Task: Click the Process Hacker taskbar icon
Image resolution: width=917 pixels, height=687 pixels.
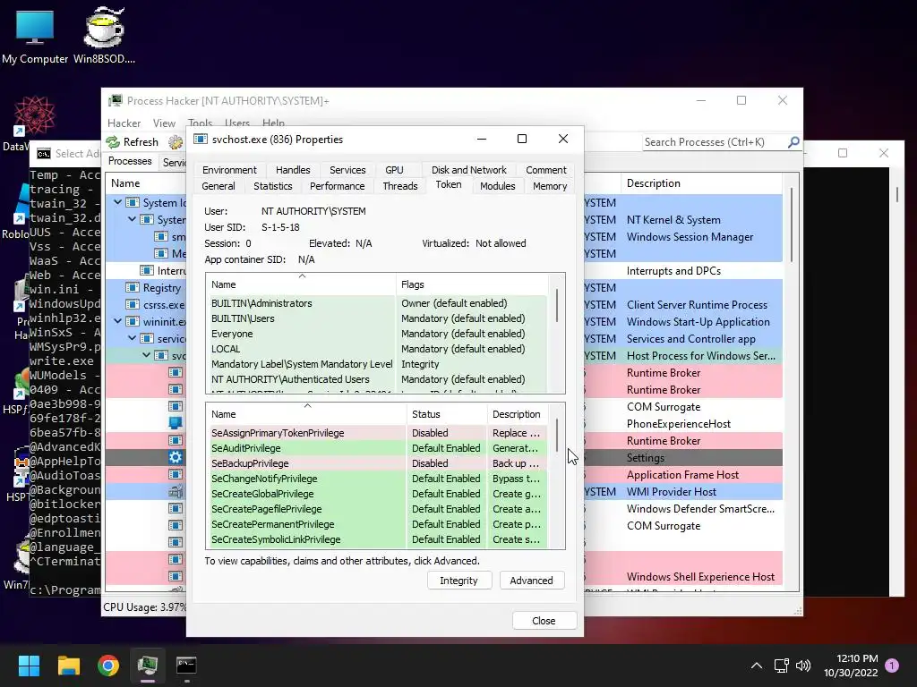Action: tap(148, 666)
